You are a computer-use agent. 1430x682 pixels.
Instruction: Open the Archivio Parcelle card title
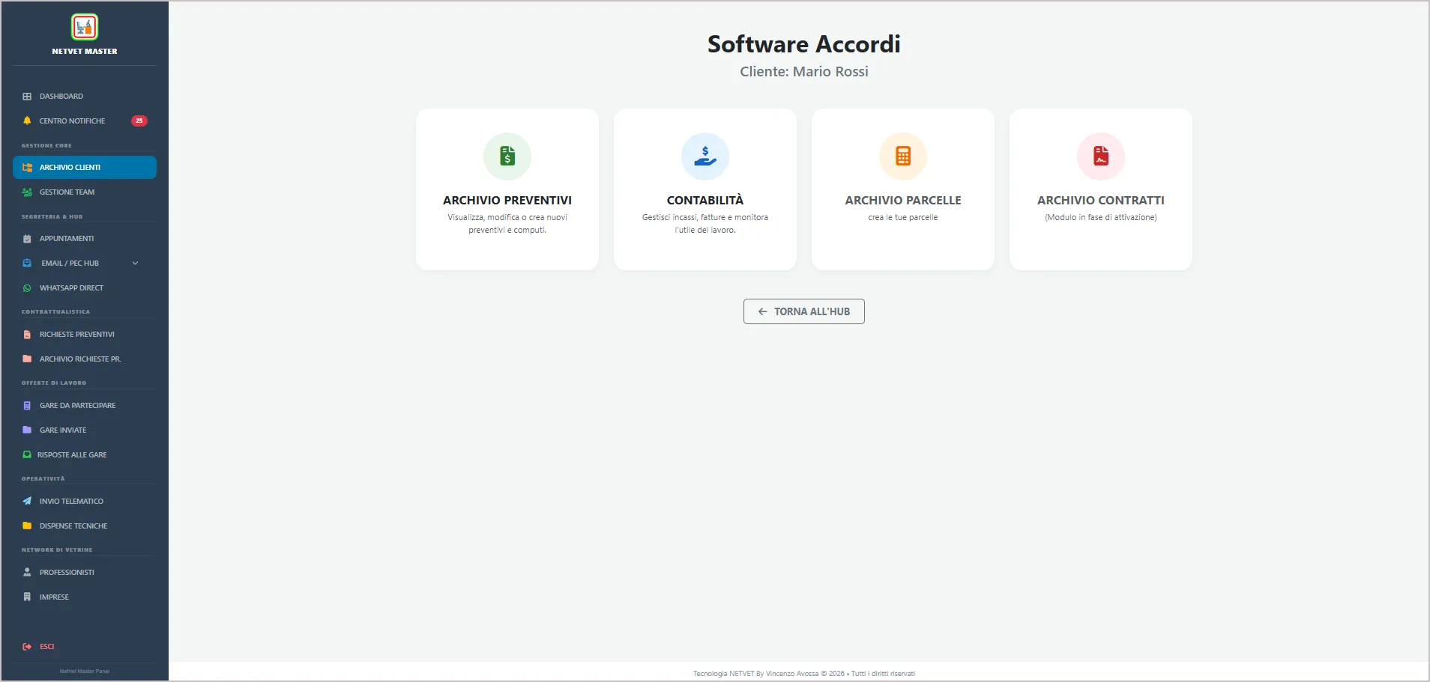click(x=903, y=201)
